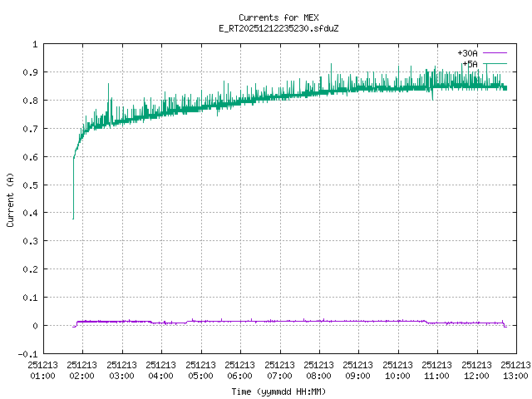Select the 13:00 time tick label
The height and width of the screenshot is (399, 532).
[x=515, y=369]
